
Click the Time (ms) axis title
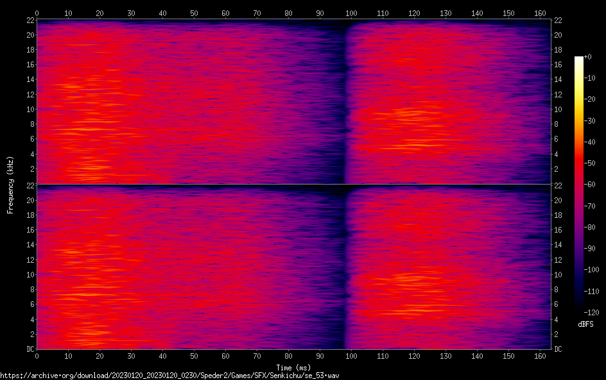click(x=293, y=367)
